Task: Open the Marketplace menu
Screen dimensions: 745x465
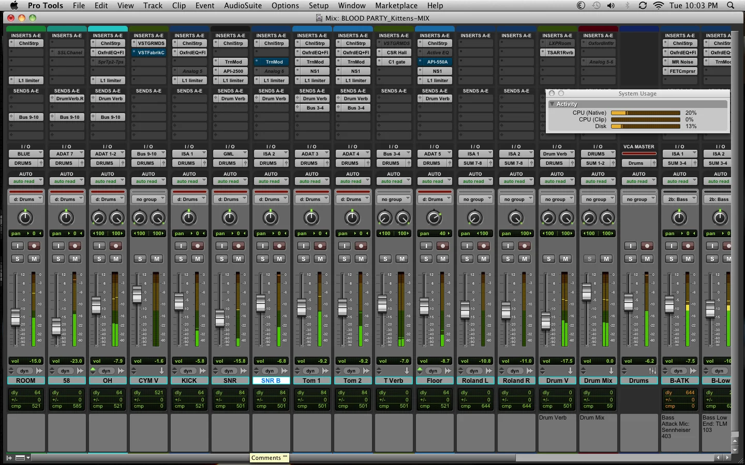Action: click(396, 6)
